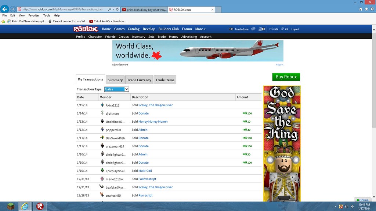This screenshot has width=376, height=211.
Task: Click the Buy Robux button
Action: (x=286, y=77)
